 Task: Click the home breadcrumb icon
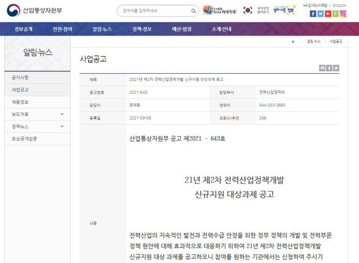tap(293, 42)
